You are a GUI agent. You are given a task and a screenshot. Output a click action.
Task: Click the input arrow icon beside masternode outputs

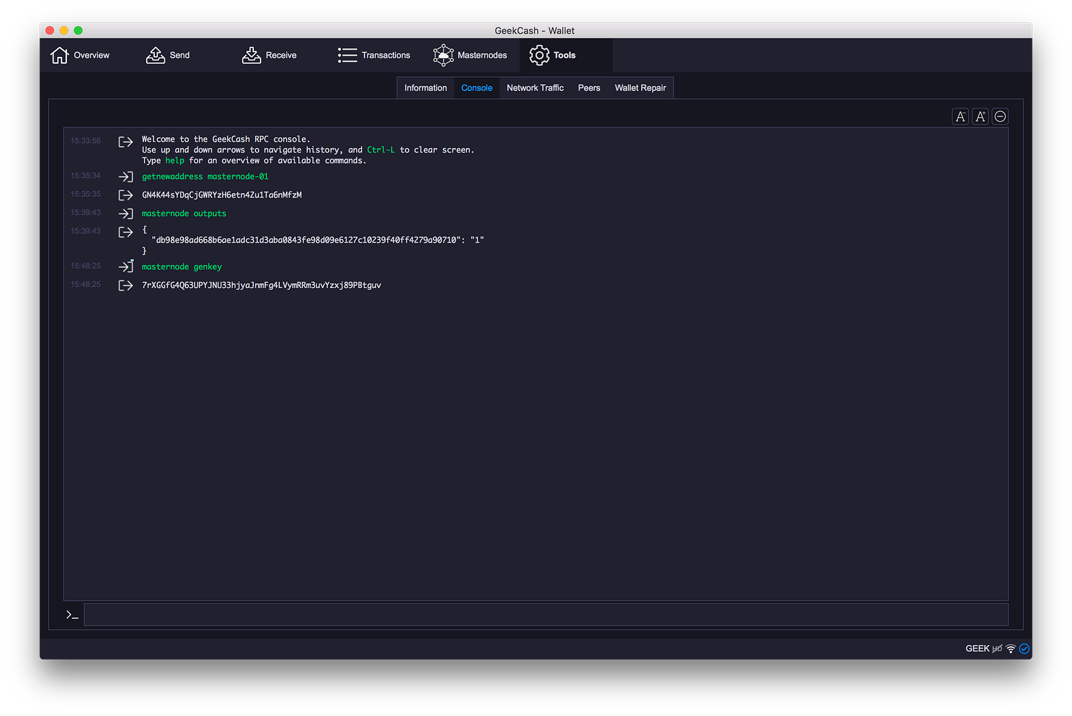[x=125, y=214]
